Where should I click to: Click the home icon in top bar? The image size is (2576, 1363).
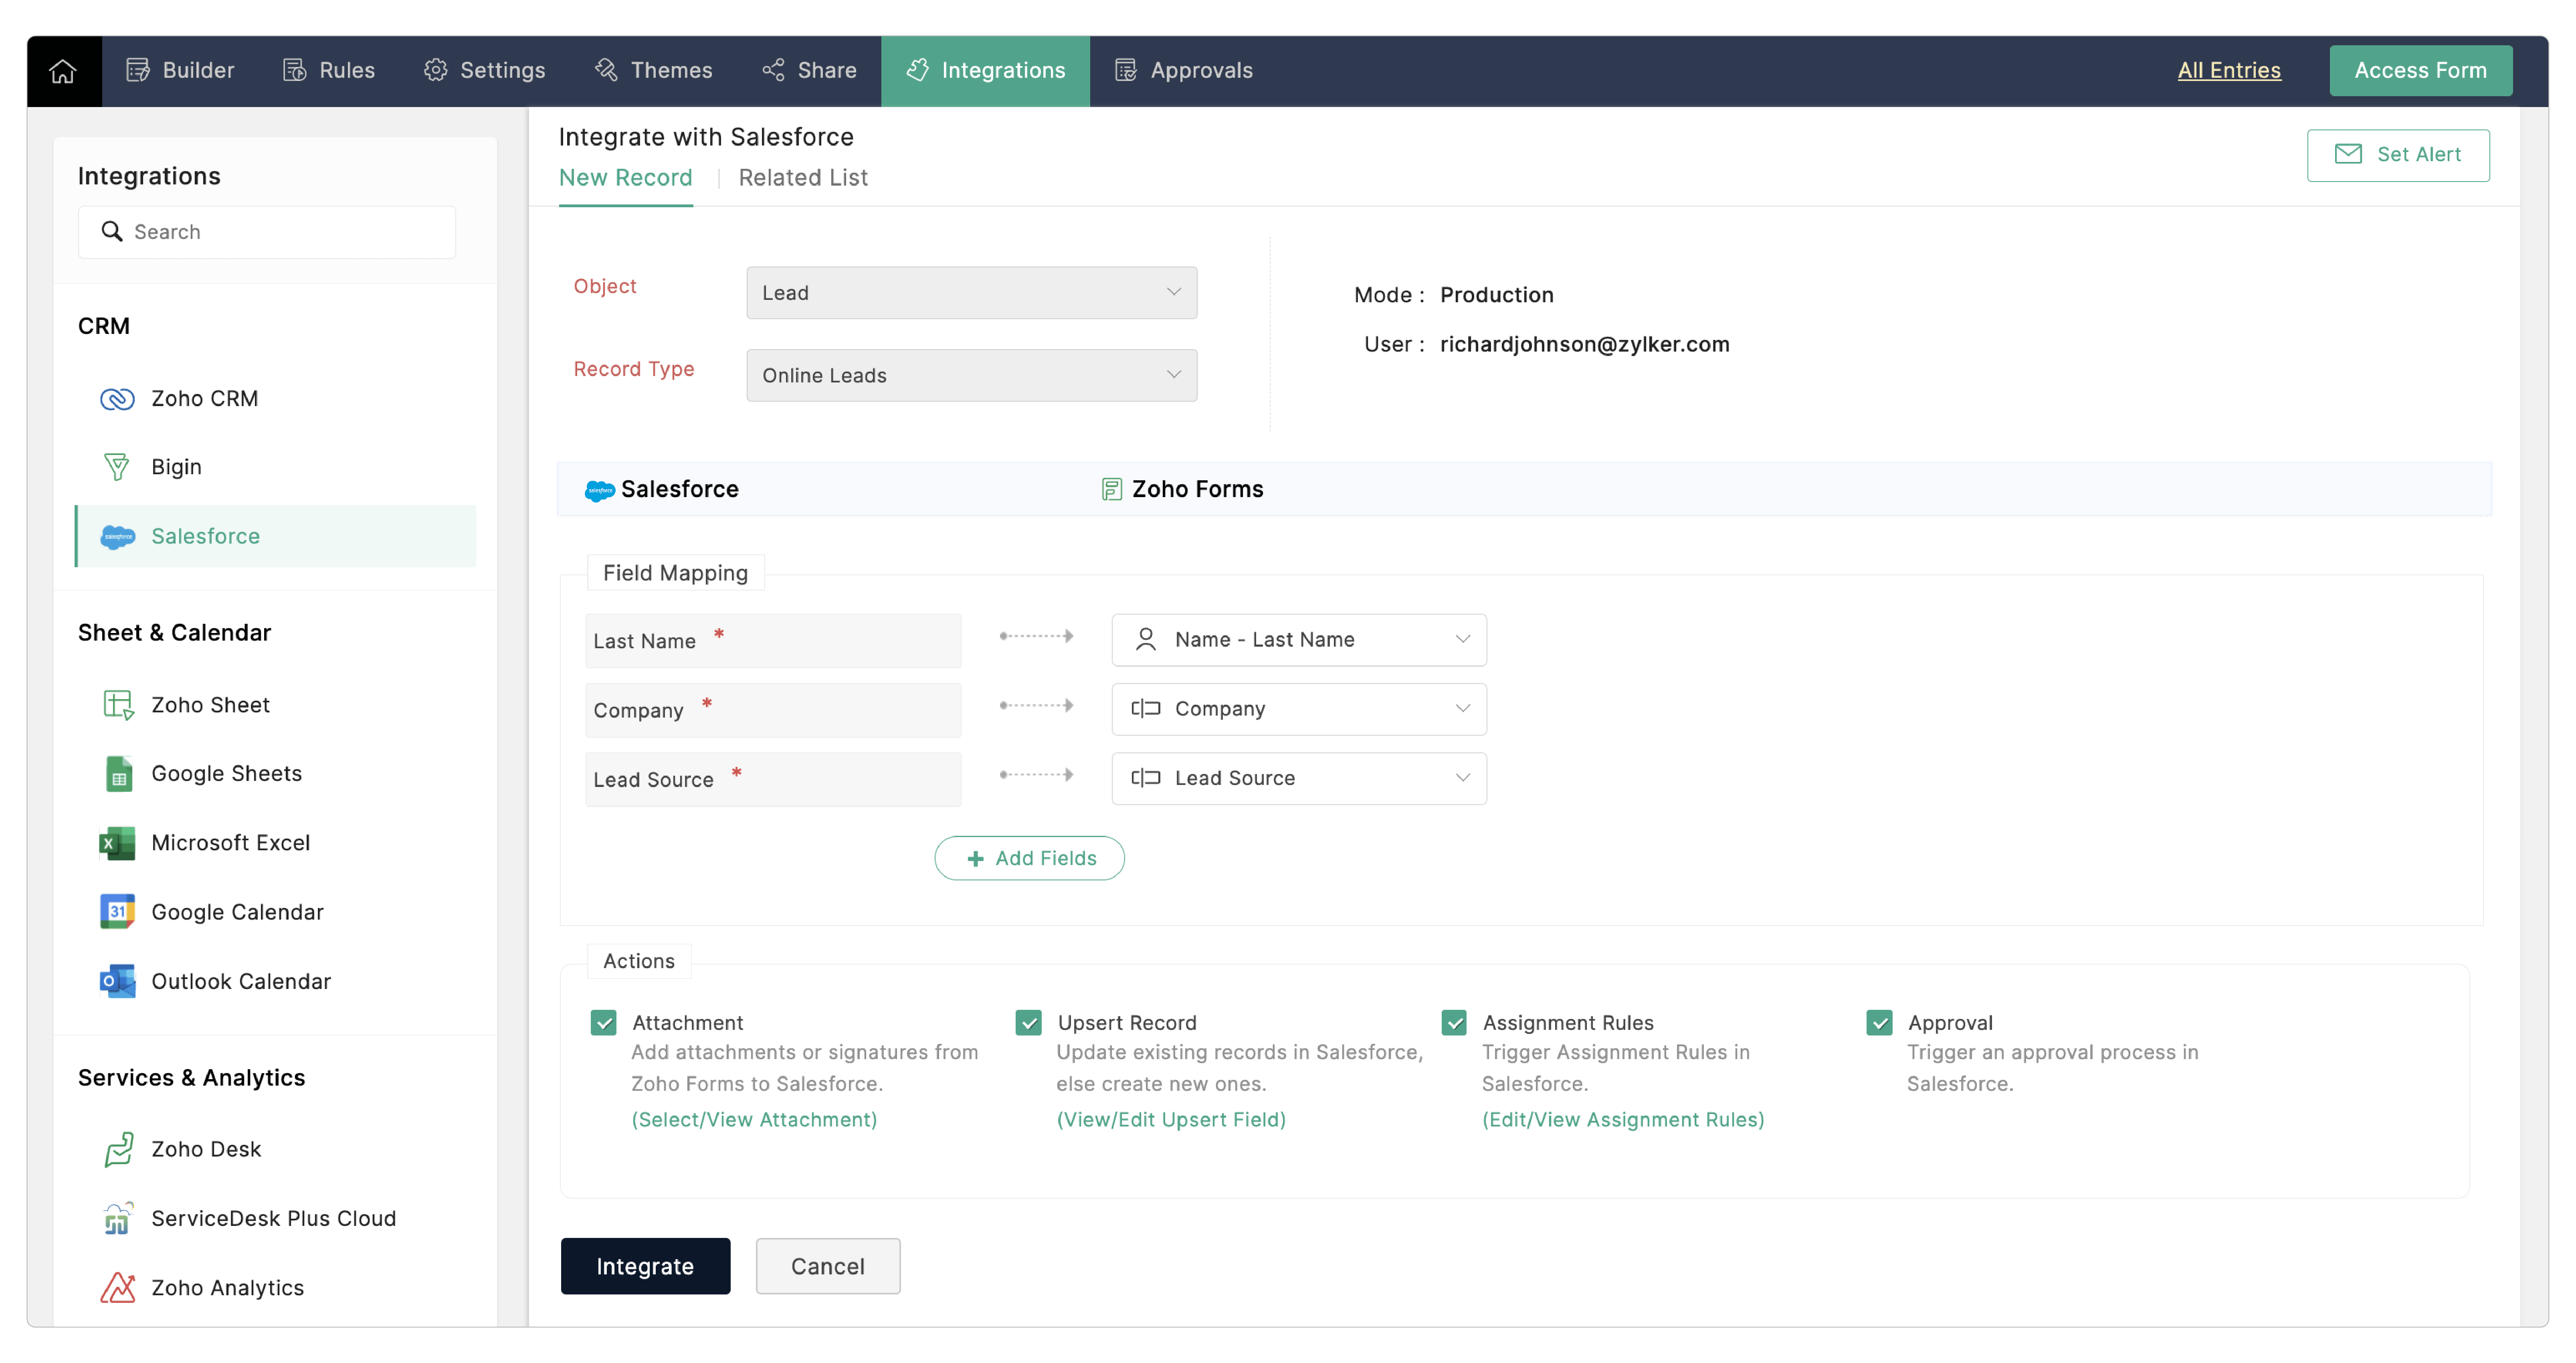(63, 71)
